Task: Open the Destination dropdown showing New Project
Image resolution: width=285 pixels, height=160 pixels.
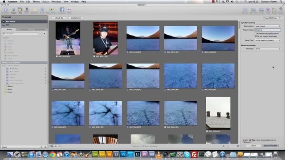Action: coord(268,26)
